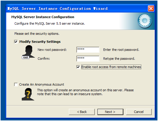The image size is (158, 121).
Task: Click the gear icon in the header
Action: pos(145,21)
